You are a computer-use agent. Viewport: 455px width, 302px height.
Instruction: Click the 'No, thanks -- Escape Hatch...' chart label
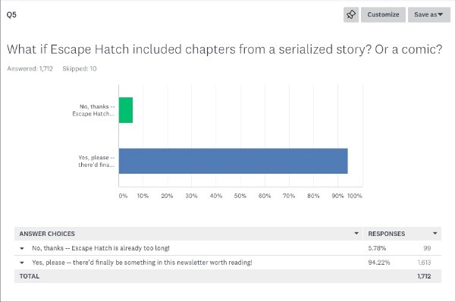coord(93,110)
